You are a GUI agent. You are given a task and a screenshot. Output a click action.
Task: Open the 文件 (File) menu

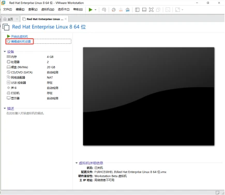pos(8,9)
